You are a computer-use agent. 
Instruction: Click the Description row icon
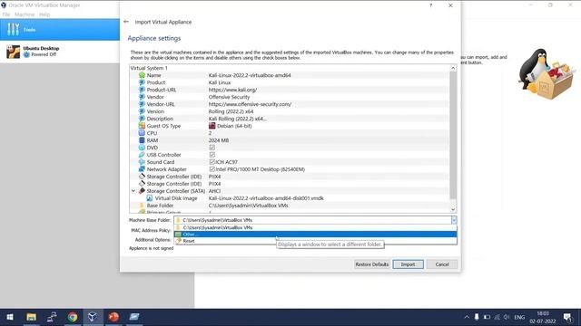click(142, 119)
